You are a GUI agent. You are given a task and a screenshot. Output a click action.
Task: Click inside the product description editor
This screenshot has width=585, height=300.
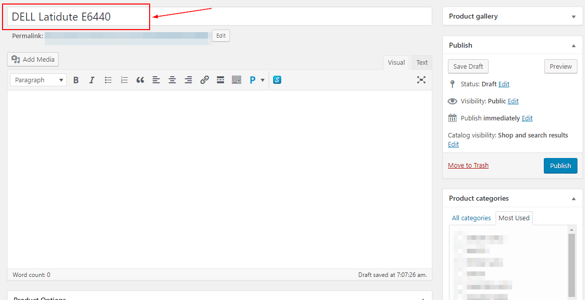point(219,179)
